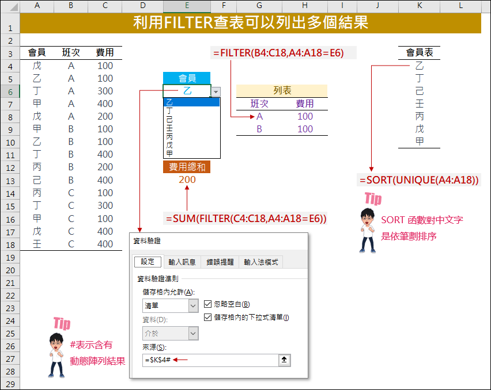491x390 pixels.
Task: Choose 甲 in the dropdown list
Action: 192,154
